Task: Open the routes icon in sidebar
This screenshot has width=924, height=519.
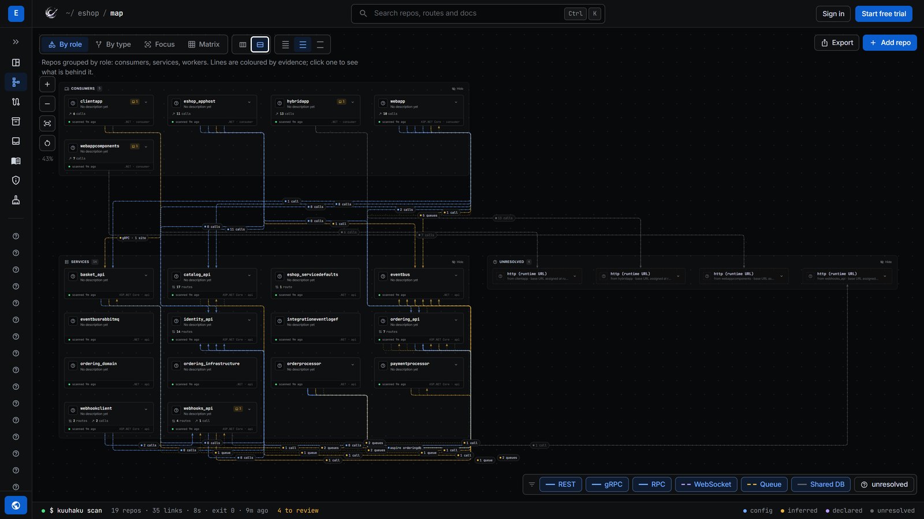Action: (x=16, y=102)
